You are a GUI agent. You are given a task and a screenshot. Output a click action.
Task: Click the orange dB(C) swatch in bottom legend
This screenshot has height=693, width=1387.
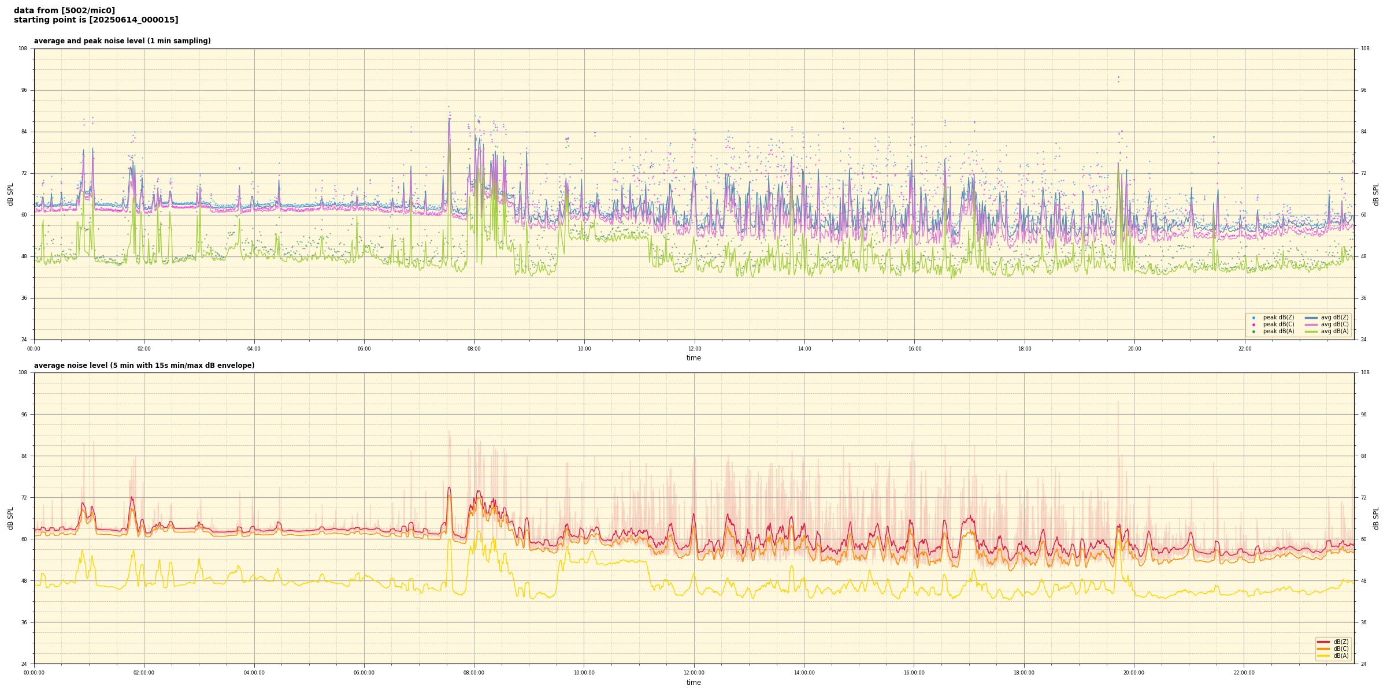tap(1323, 649)
